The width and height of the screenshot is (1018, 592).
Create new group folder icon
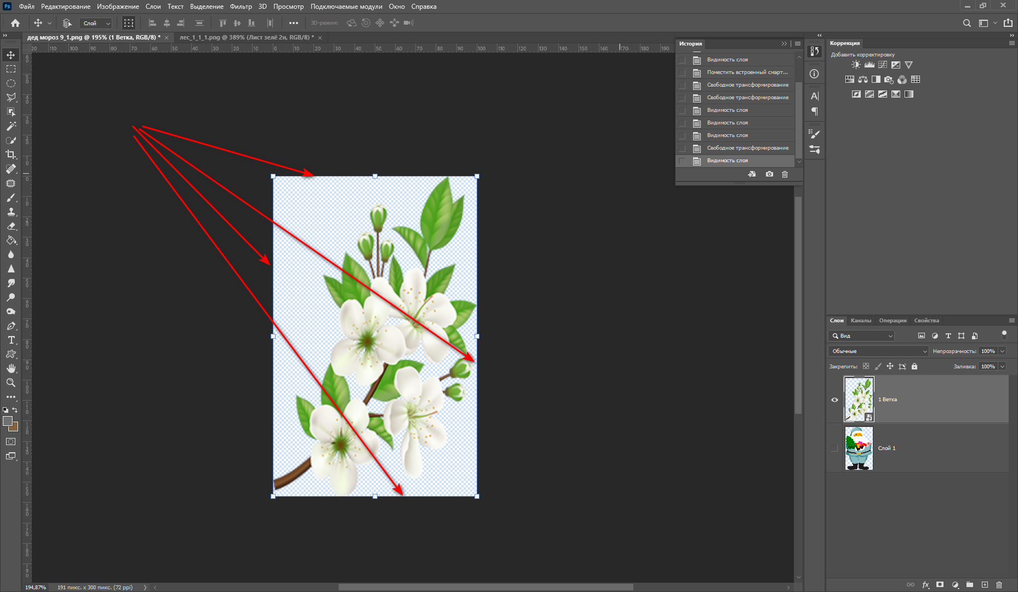coord(970,585)
